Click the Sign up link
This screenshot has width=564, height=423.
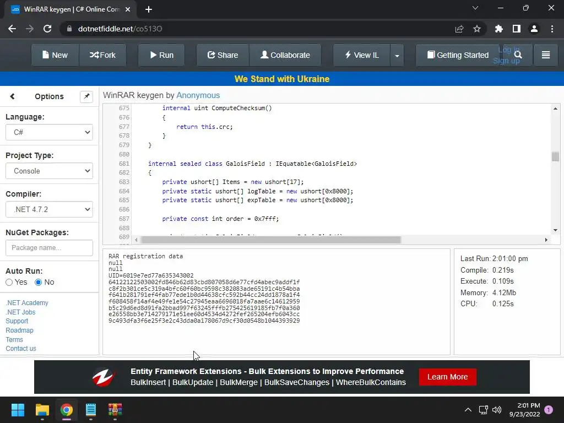point(506,61)
